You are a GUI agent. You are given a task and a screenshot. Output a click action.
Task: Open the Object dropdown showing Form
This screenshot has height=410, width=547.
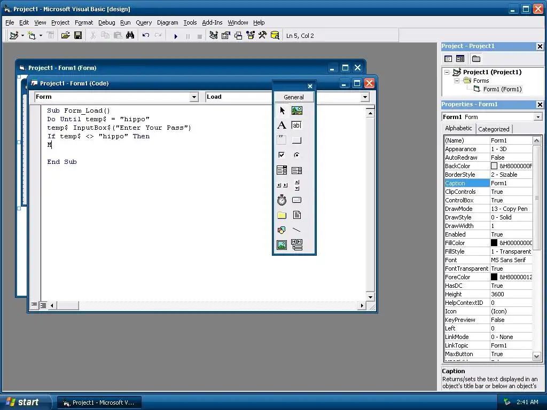[194, 97]
